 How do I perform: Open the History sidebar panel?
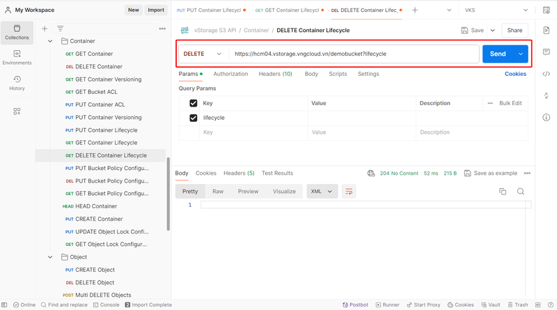pyautogui.click(x=17, y=83)
